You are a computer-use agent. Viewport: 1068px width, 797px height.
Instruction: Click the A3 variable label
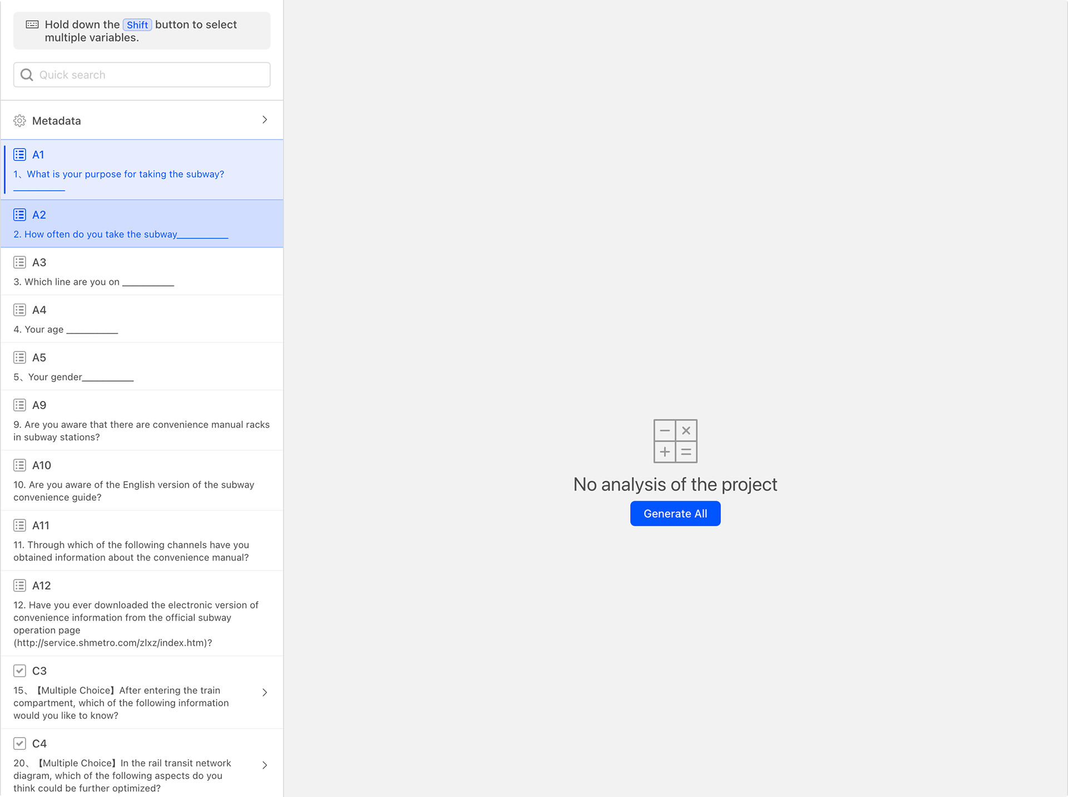[x=39, y=262]
